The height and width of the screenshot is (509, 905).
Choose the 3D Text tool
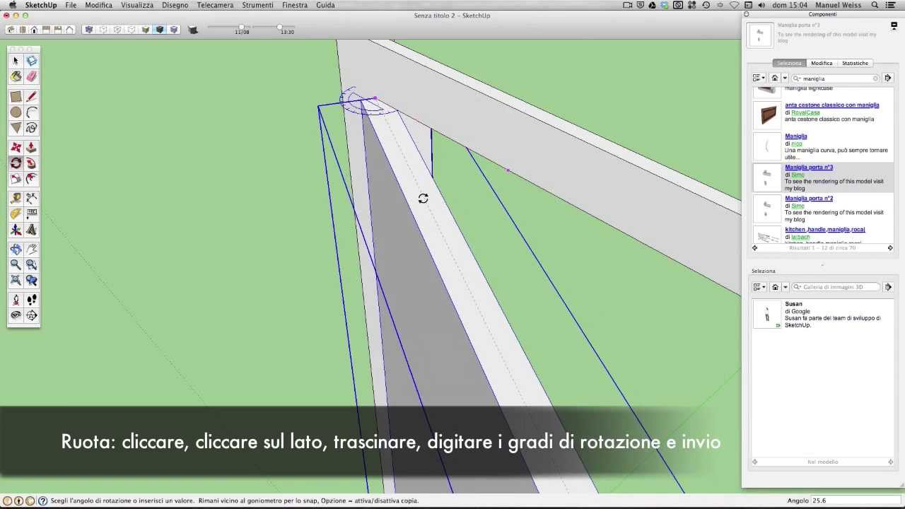[31, 230]
